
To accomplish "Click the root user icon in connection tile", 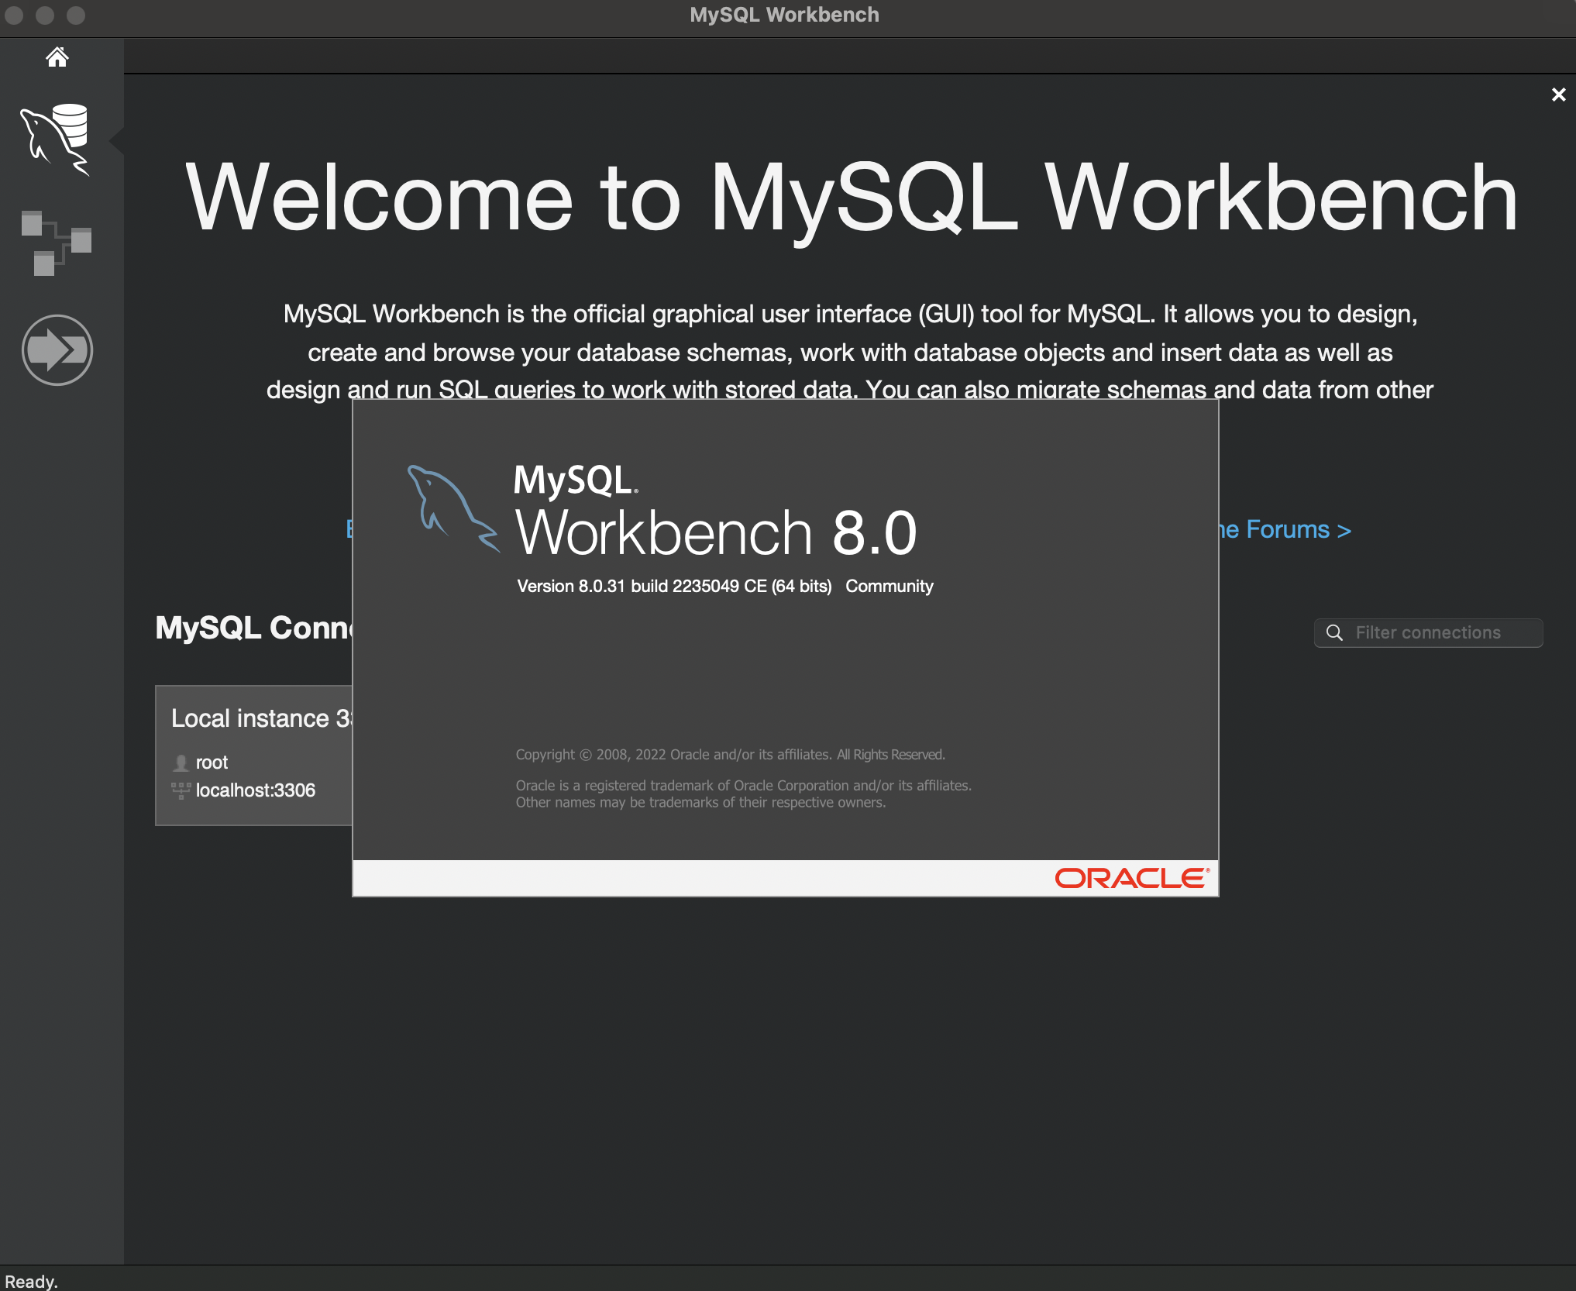I will click(x=181, y=763).
